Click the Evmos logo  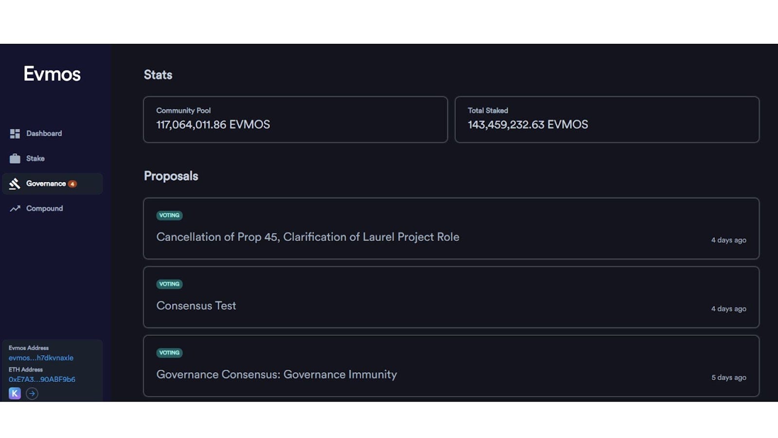(52, 74)
